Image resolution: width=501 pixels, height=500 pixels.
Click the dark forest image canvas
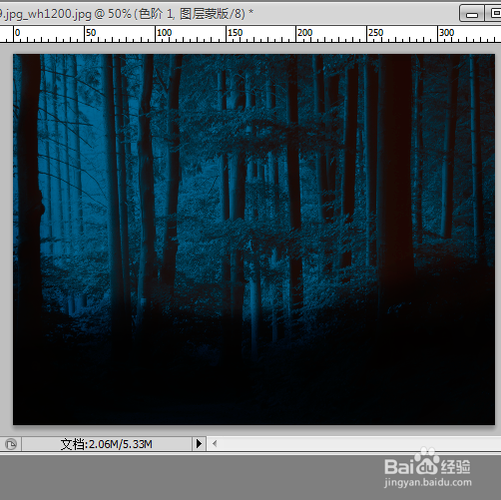pos(253,240)
